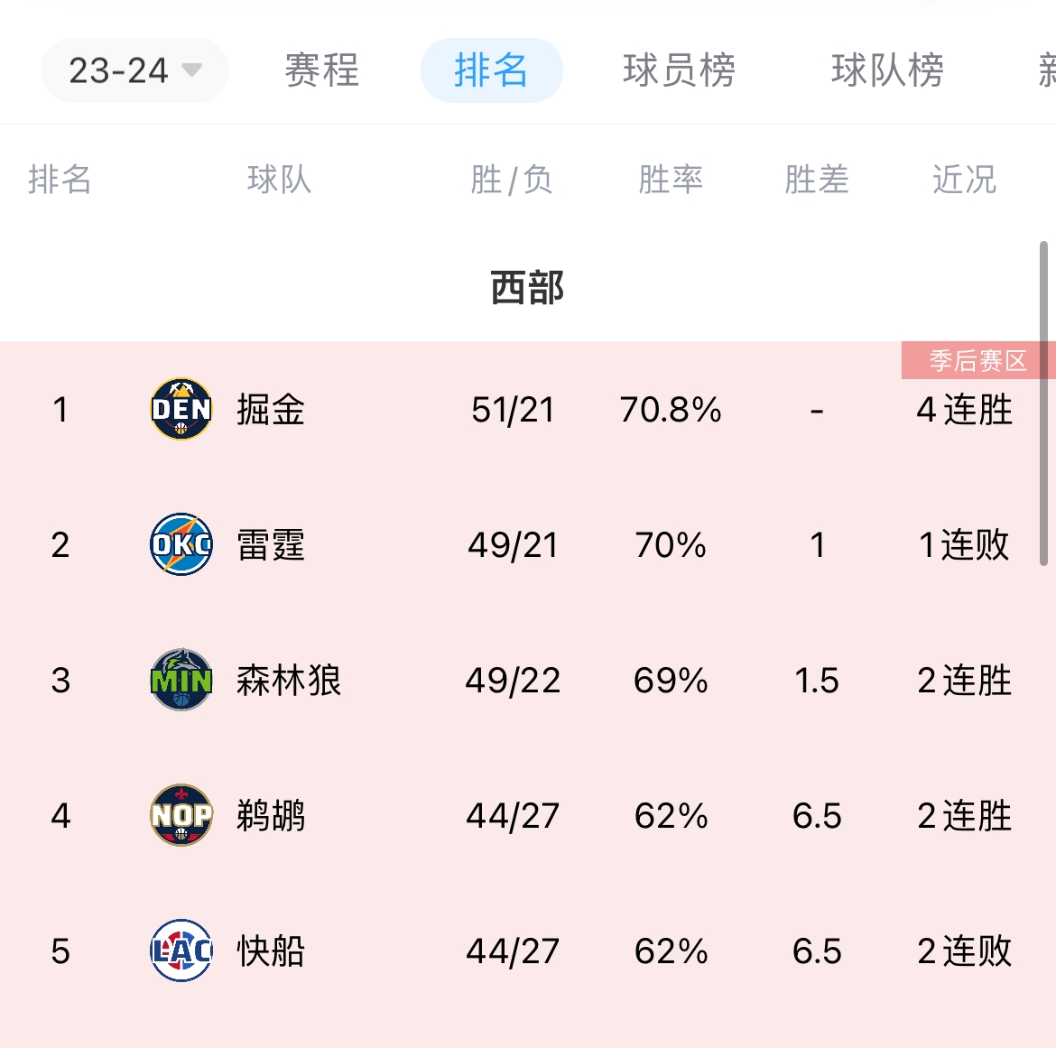Screen dimensions: 1056x1048
Task: Select the 森林狼 team name
Action: pos(289,681)
